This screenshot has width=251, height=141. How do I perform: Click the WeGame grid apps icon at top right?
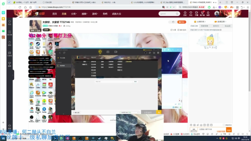pyautogui.click(x=158, y=53)
